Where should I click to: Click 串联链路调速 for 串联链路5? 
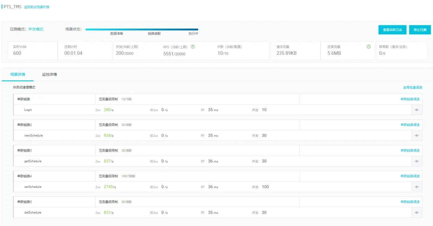(410, 202)
